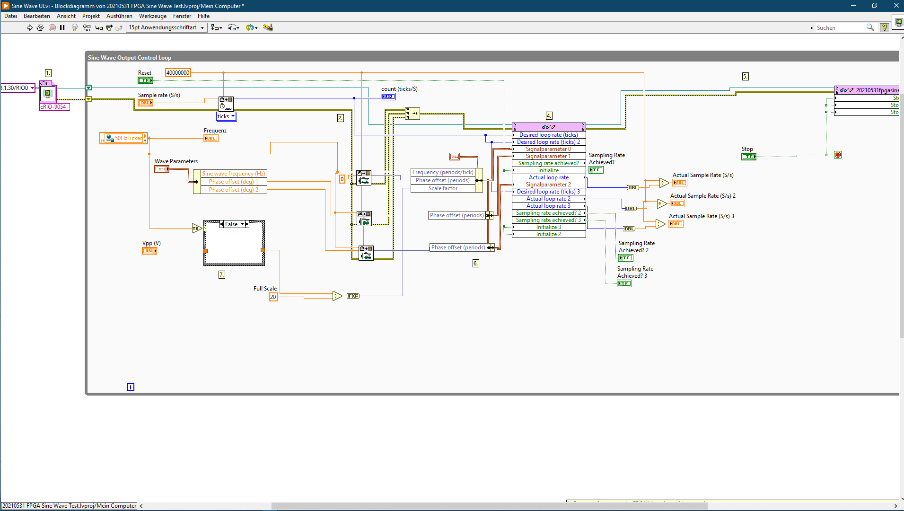Image resolution: width=904 pixels, height=511 pixels.
Task: Click the Retain Wire Values icon
Action: coord(87,28)
